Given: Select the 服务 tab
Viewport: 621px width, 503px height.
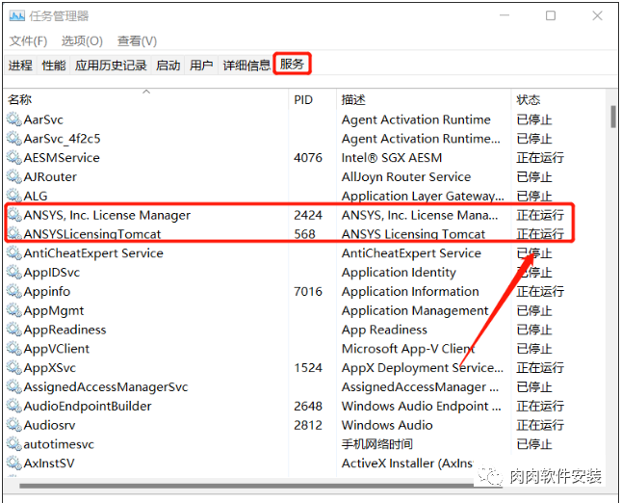Looking at the screenshot, I should [292, 64].
